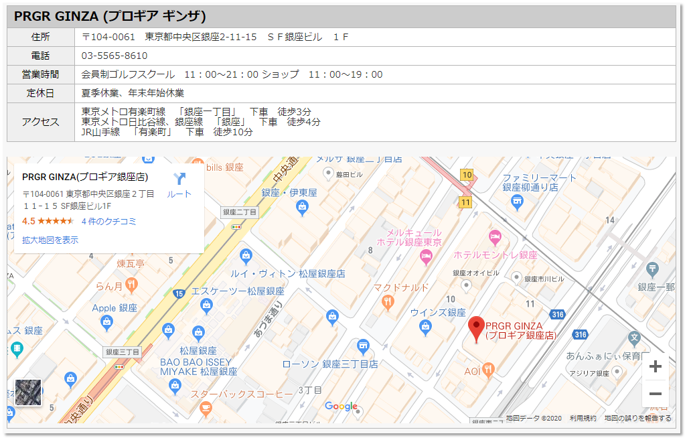687x440 pixels.
Task: Click the phone number 03-5565-8610
Action: [115, 56]
